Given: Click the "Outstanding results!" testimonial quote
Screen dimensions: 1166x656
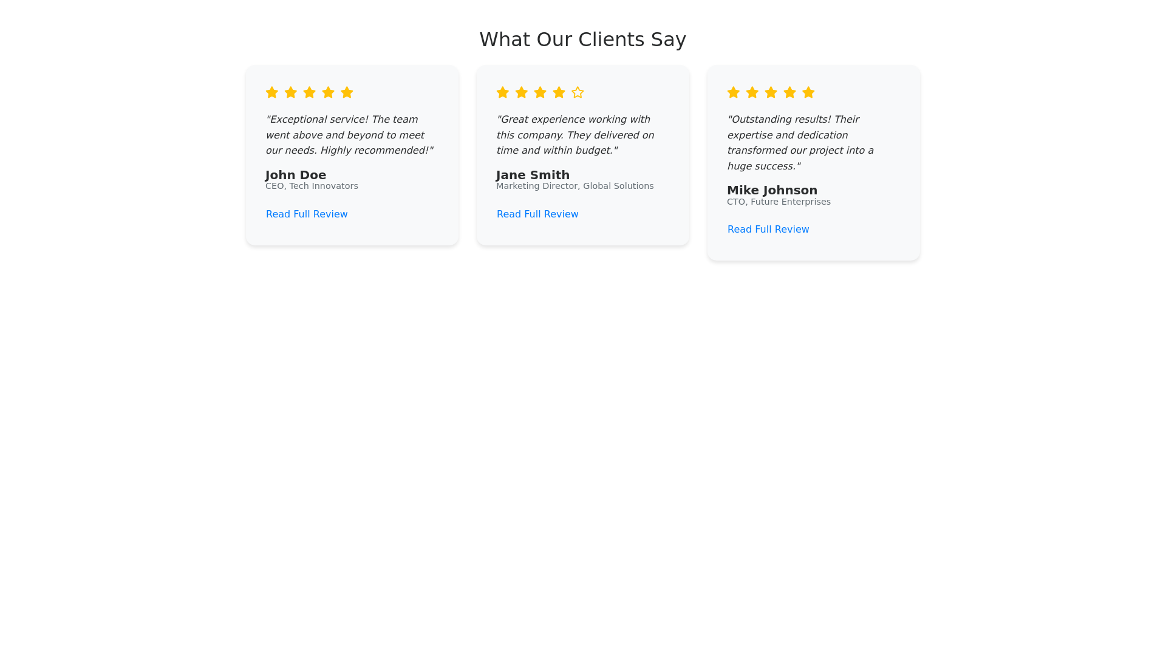Looking at the screenshot, I should coord(800,143).
